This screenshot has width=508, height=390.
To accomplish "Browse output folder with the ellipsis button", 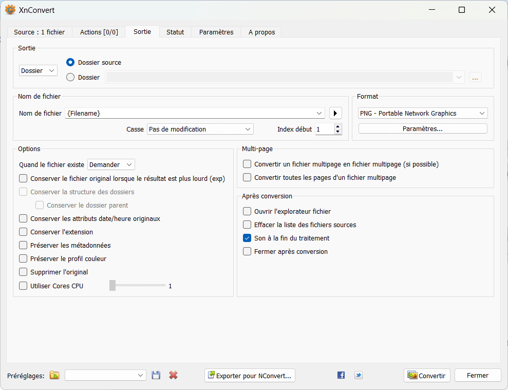I will click(475, 78).
